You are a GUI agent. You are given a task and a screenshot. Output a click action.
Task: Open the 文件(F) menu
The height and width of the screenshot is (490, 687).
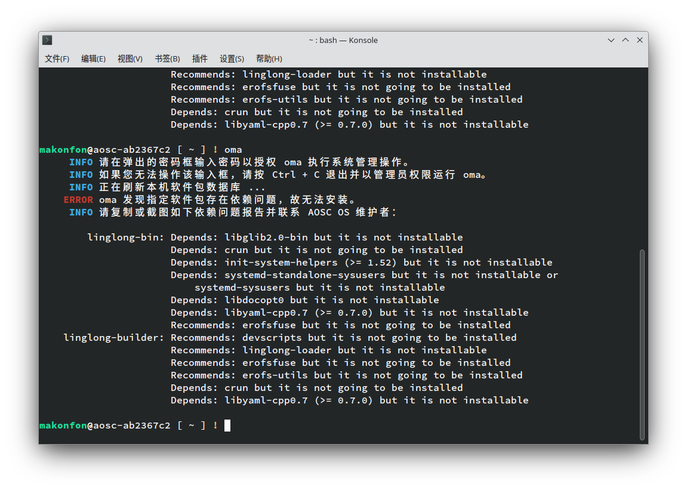(57, 58)
